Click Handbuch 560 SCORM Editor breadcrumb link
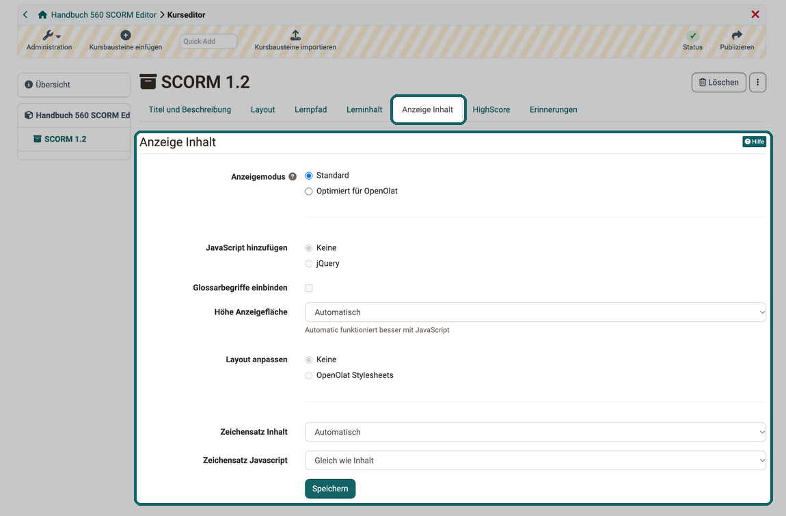The image size is (786, 516). pyautogui.click(x=104, y=15)
